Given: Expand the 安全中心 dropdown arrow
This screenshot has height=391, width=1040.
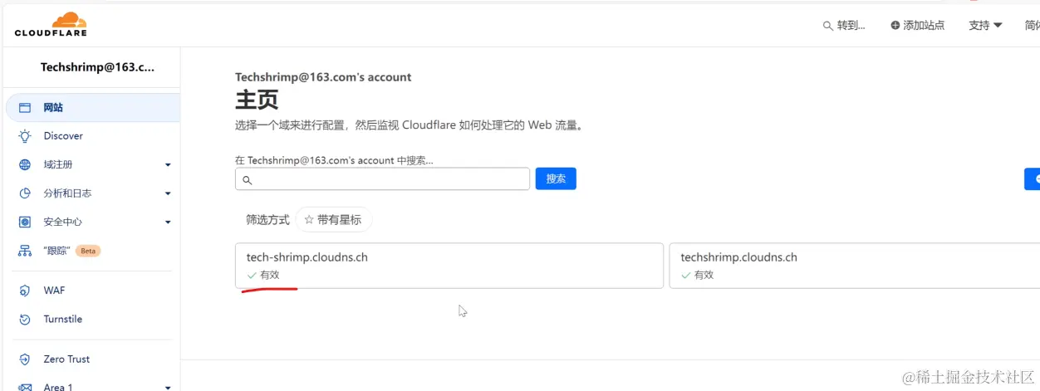Looking at the screenshot, I should (x=168, y=222).
